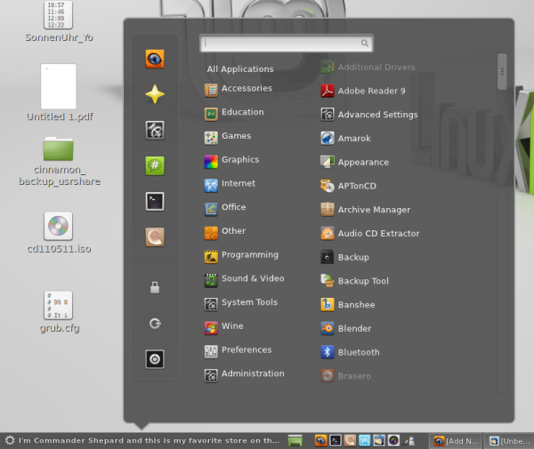Select the Office category
534x449 pixels.
pos(225,208)
